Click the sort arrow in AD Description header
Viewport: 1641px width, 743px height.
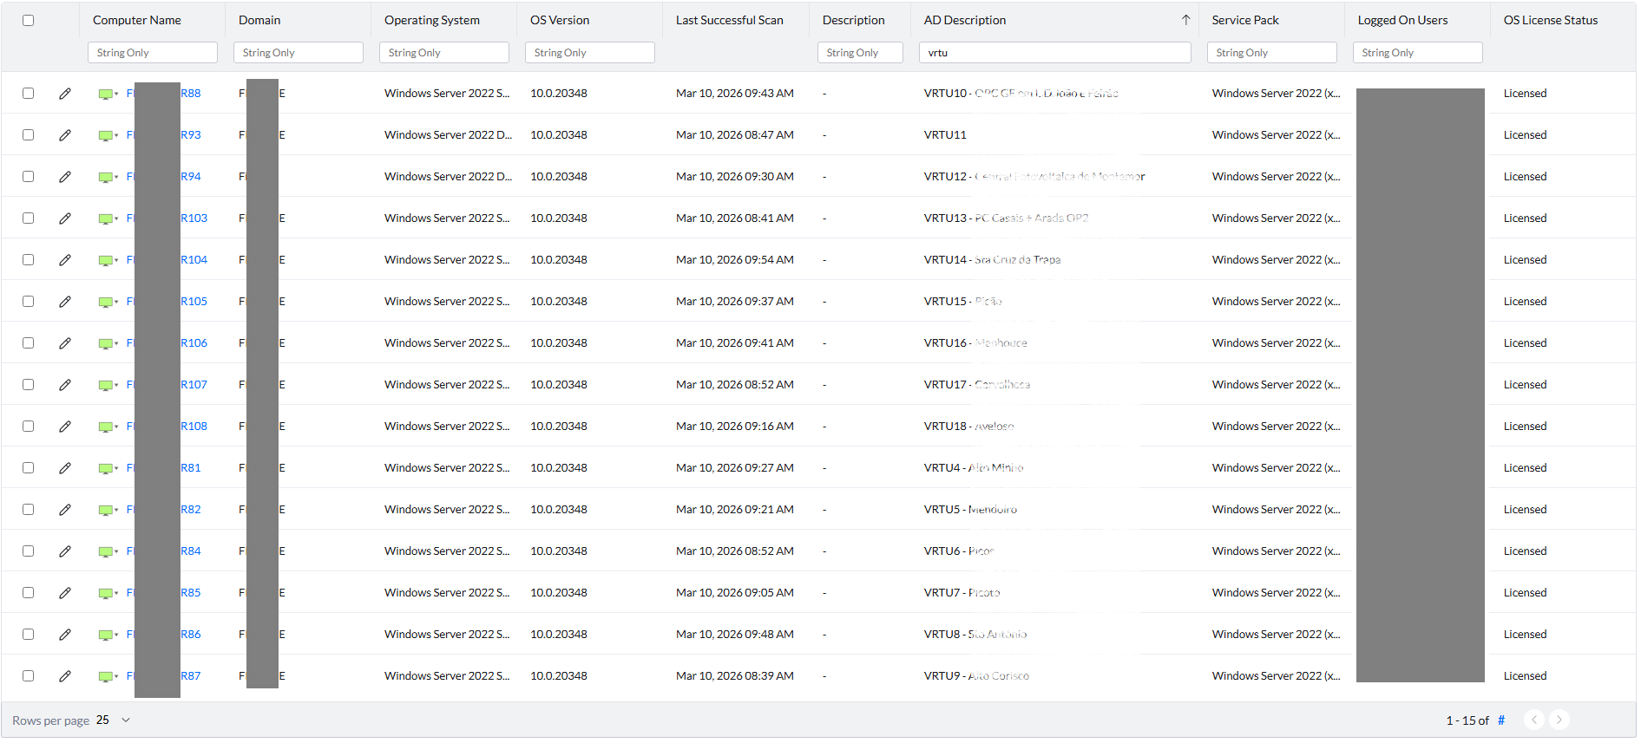pyautogui.click(x=1185, y=20)
